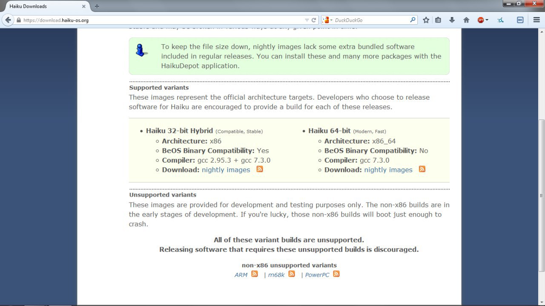This screenshot has width=545, height=306.
Task: Click the search magnifier icon
Action: [413, 20]
